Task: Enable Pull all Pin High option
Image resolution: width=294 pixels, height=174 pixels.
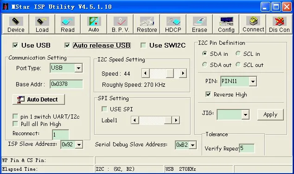Action: 15,124
